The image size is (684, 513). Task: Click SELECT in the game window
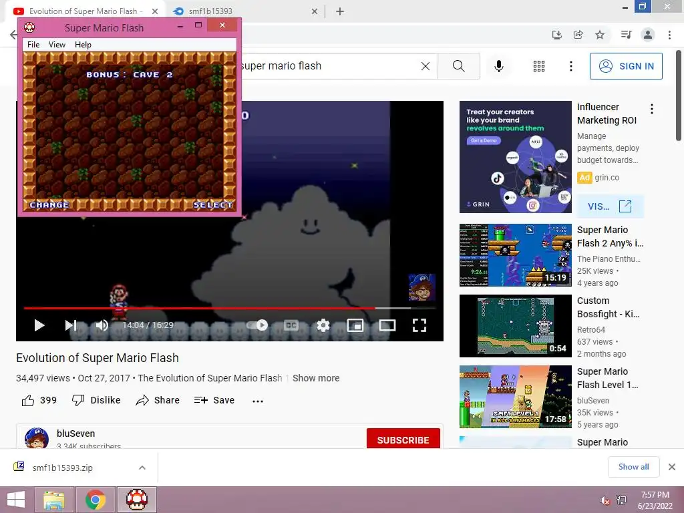coord(213,204)
